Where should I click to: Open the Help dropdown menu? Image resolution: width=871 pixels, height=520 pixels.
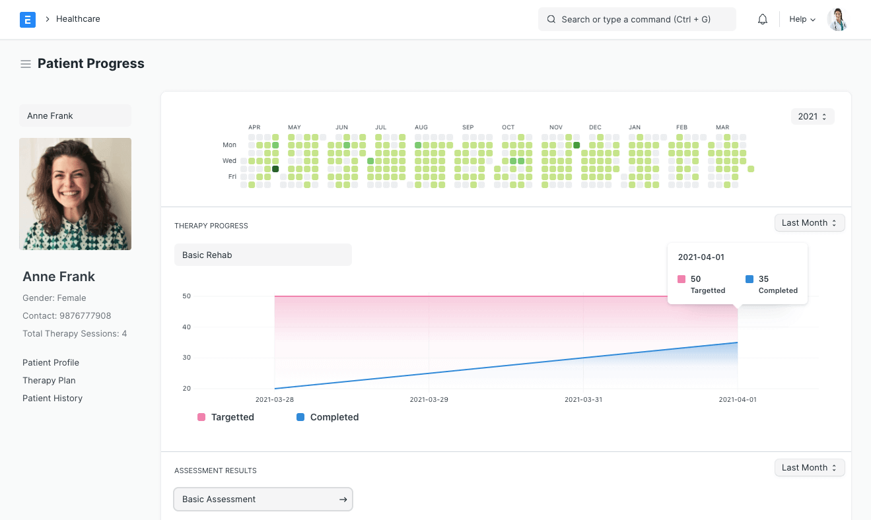tap(802, 19)
